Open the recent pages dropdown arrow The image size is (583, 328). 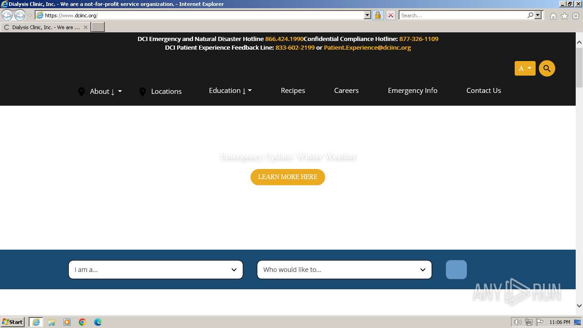[x=30, y=15]
